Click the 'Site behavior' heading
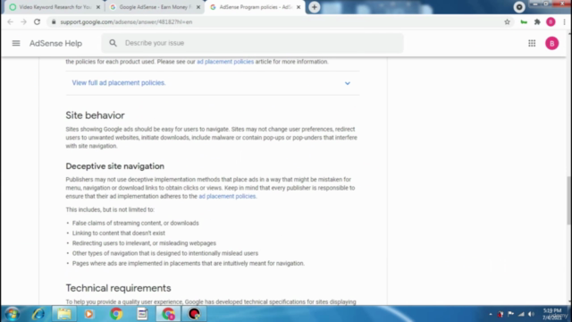The image size is (572, 322). click(96, 115)
